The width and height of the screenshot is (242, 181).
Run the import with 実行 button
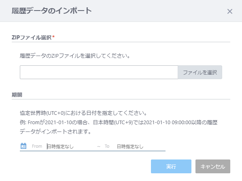pyautogui.click(x=171, y=166)
